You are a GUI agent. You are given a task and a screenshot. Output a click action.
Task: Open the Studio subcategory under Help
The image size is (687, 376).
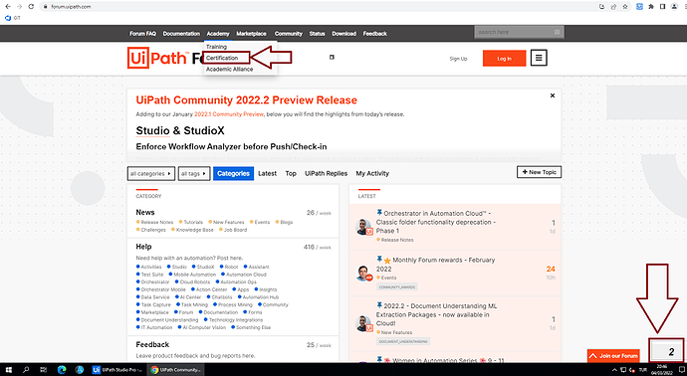click(176, 267)
